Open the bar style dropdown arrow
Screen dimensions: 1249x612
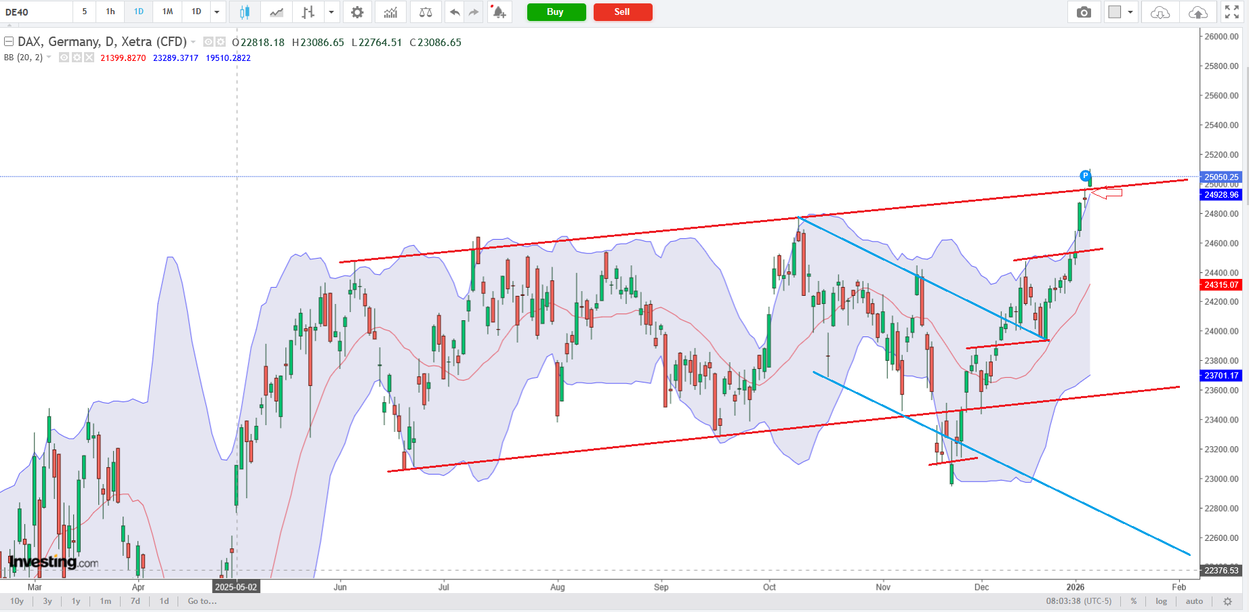pyautogui.click(x=331, y=12)
